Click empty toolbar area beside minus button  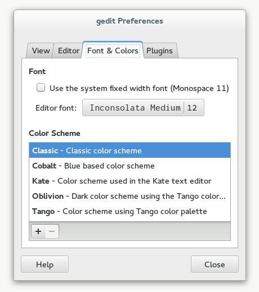click(x=145, y=231)
